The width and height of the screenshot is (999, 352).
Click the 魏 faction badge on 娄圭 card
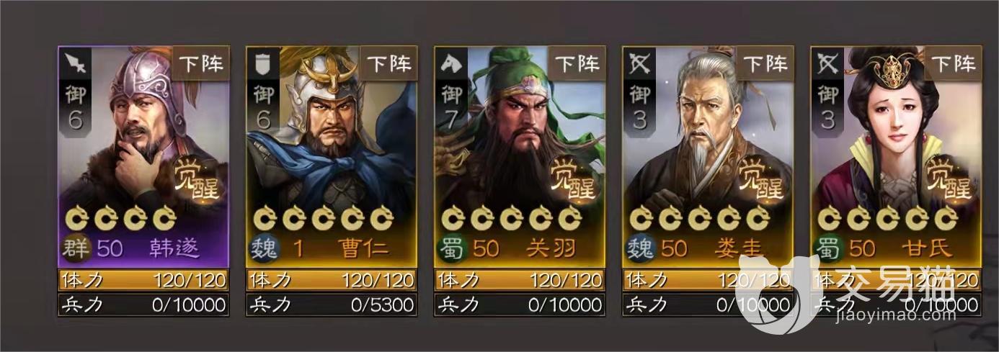click(640, 248)
